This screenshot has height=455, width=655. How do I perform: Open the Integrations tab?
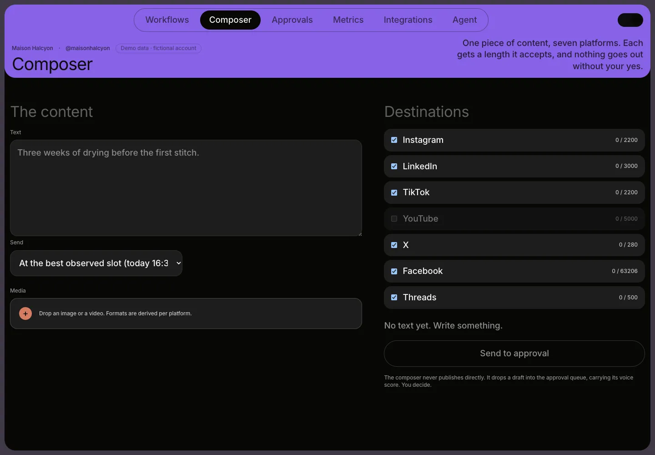point(408,20)
